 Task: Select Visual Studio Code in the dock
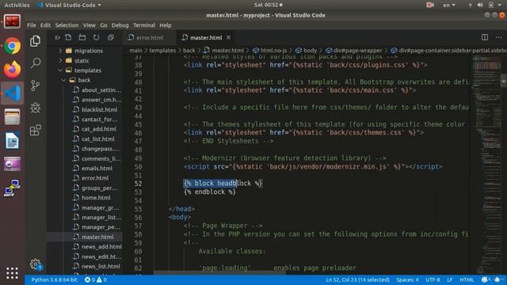(13, 93)
